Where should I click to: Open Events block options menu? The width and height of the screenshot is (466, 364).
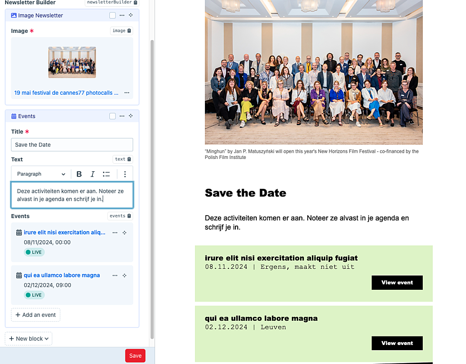(122, 116)
